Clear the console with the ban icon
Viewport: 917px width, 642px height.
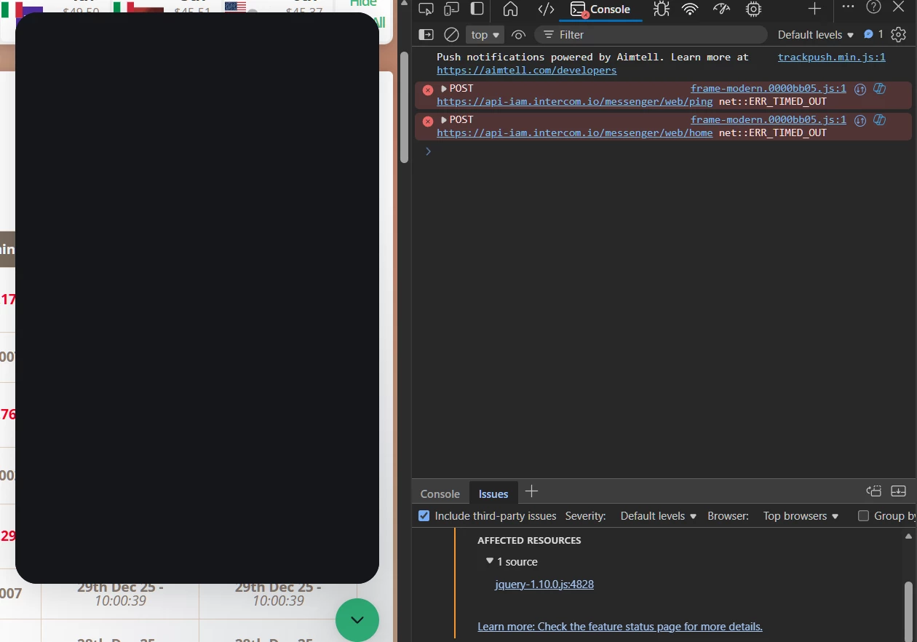[x=451, y=34]
